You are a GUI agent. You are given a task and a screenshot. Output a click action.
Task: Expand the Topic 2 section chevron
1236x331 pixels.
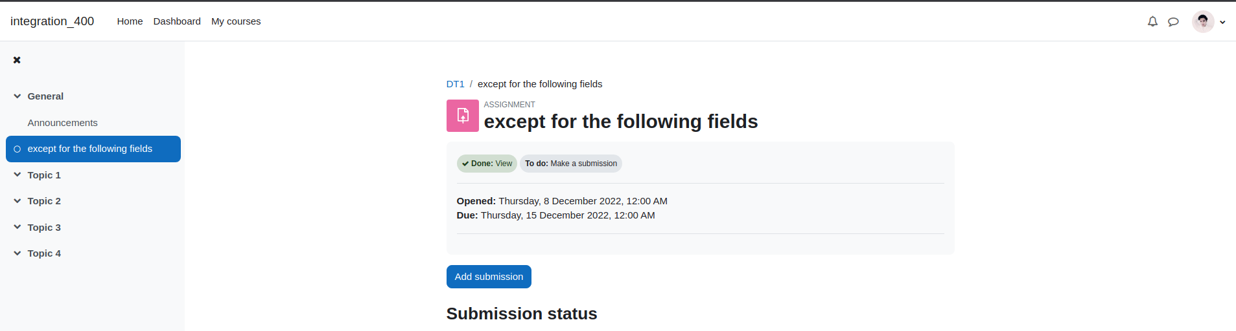pyautogui.click(x=17, y=201)
